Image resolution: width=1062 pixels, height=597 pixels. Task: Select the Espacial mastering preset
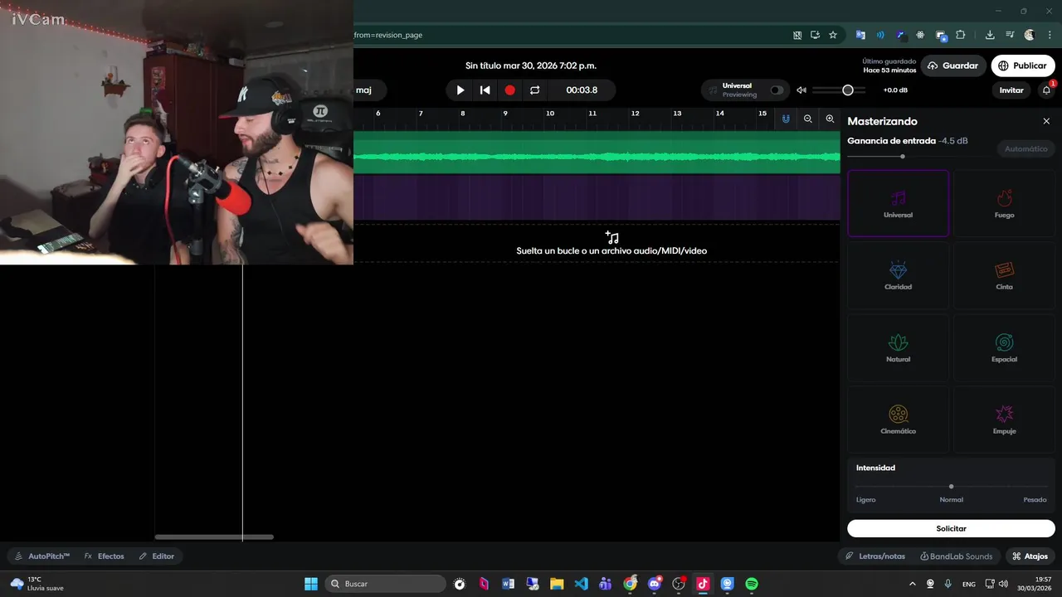[1004, 348]
